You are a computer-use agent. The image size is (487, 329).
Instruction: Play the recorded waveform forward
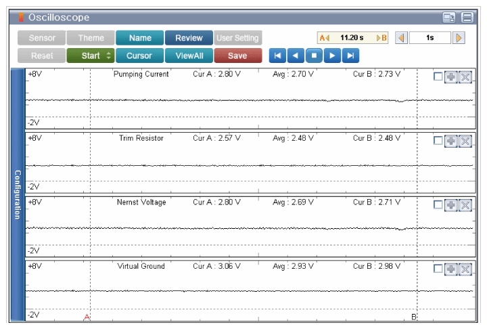331,56
